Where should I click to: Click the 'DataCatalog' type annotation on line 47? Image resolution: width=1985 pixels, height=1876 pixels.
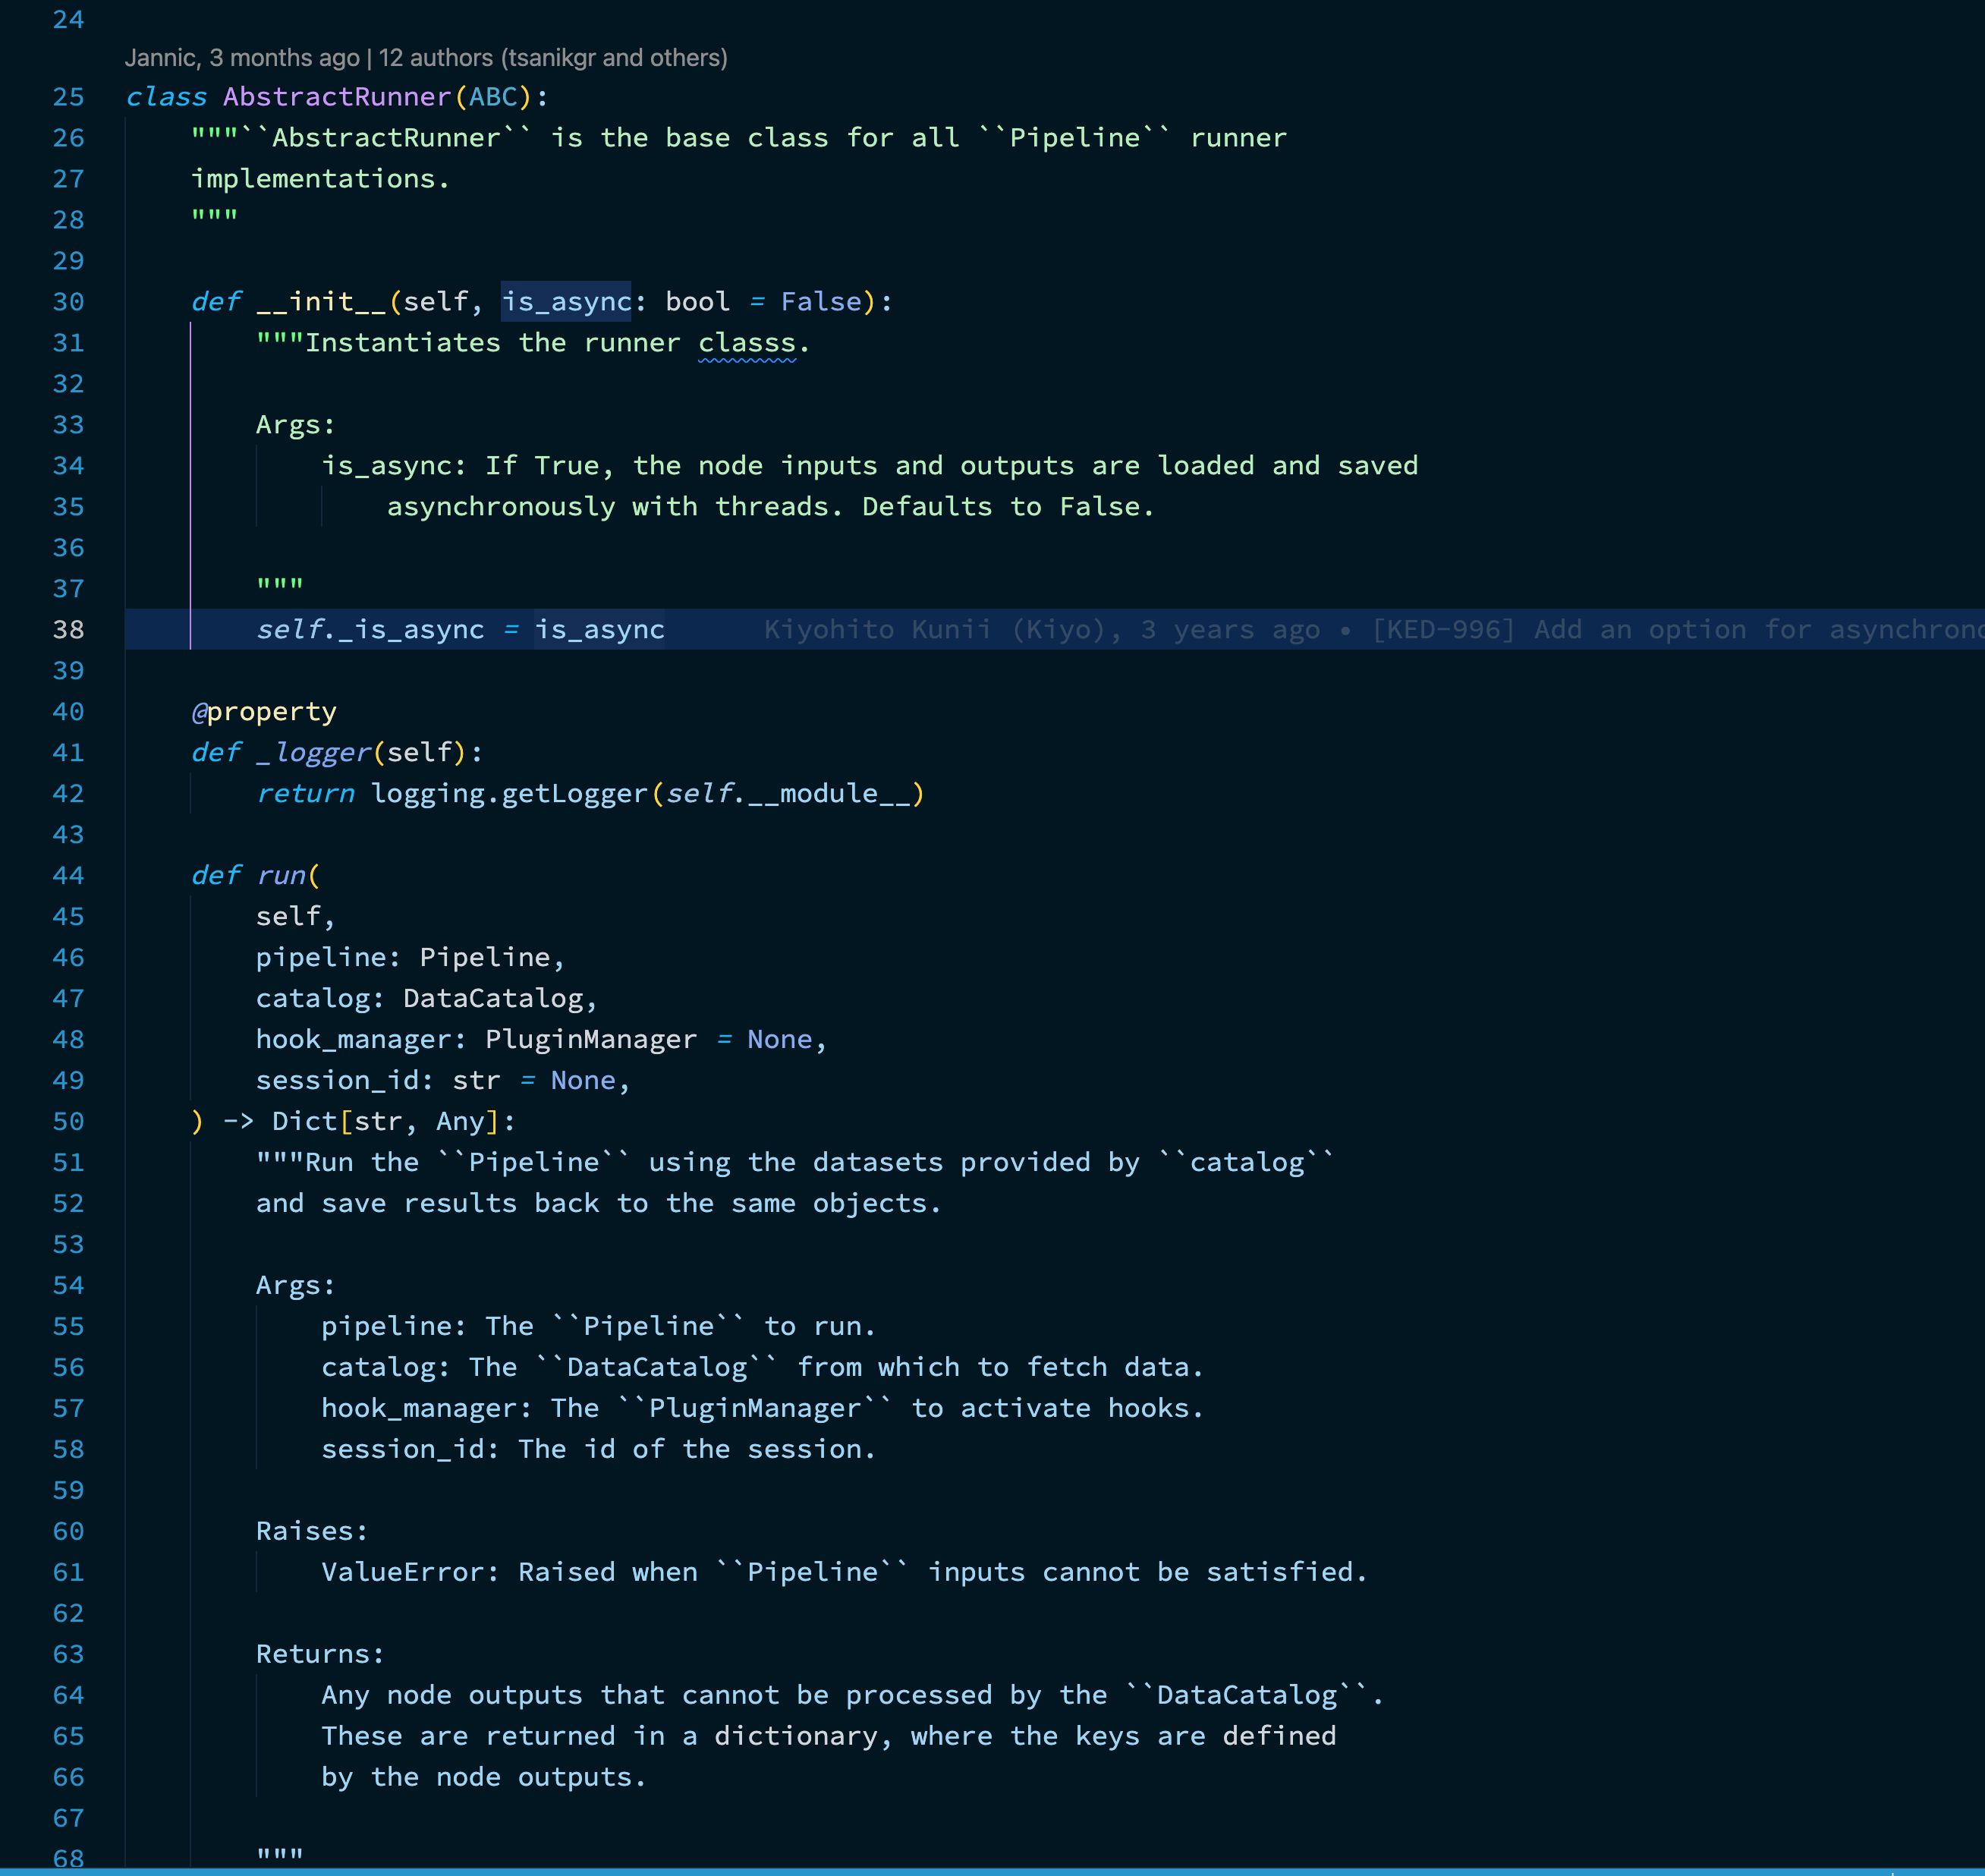click(x=496, y=998)
